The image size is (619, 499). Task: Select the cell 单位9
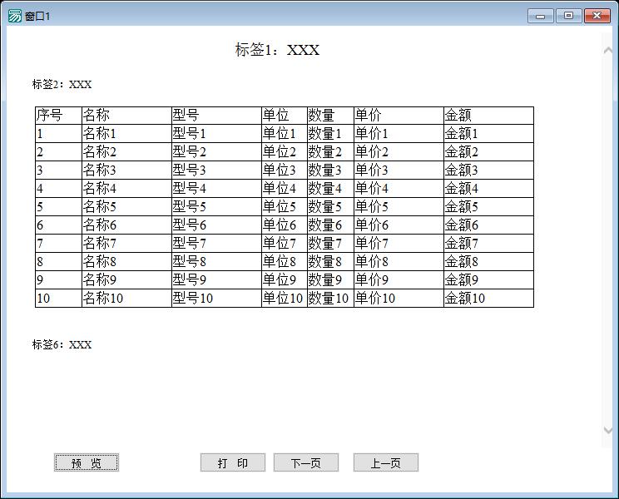pyautogui.click(x=285, y=279)
